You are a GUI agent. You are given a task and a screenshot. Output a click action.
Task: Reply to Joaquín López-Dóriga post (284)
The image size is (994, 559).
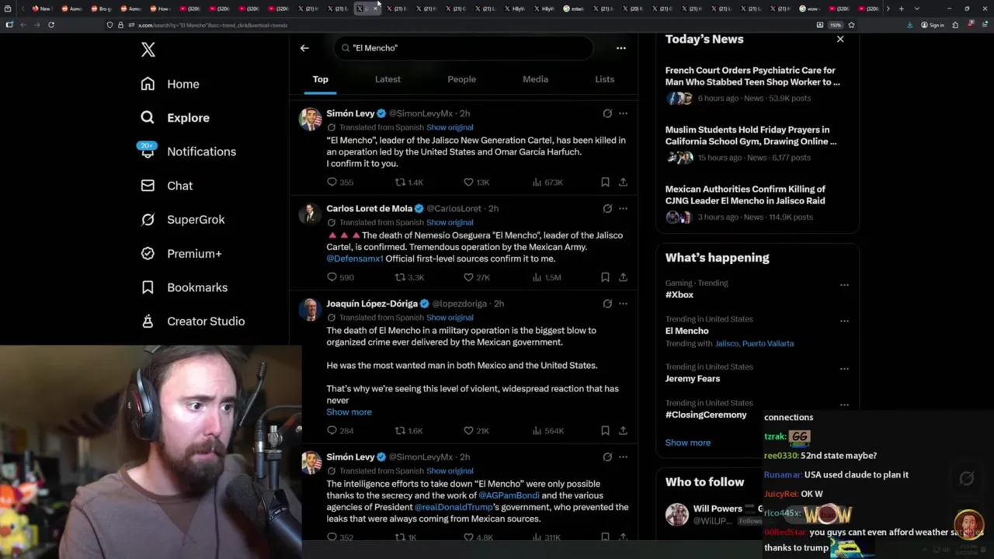(340, 431)
